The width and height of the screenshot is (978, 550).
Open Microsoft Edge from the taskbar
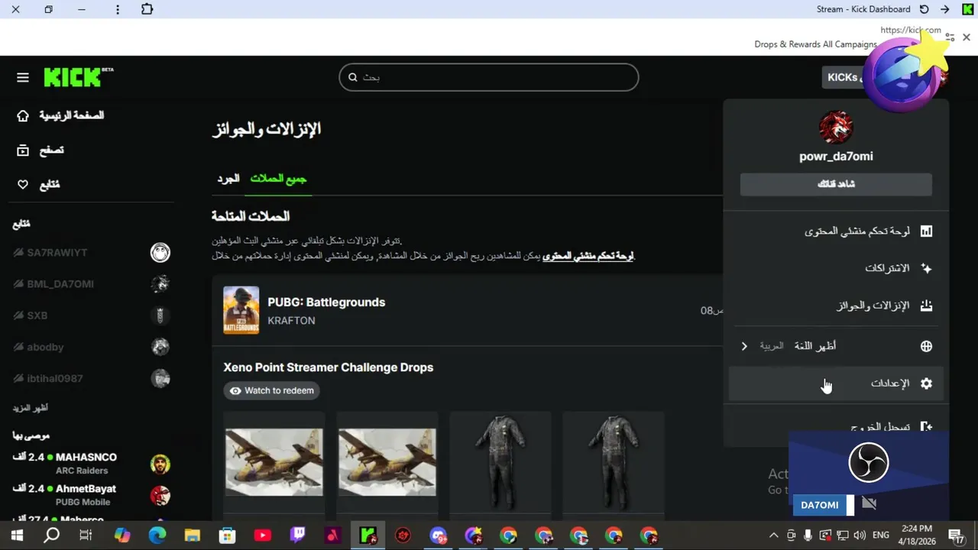157,535
